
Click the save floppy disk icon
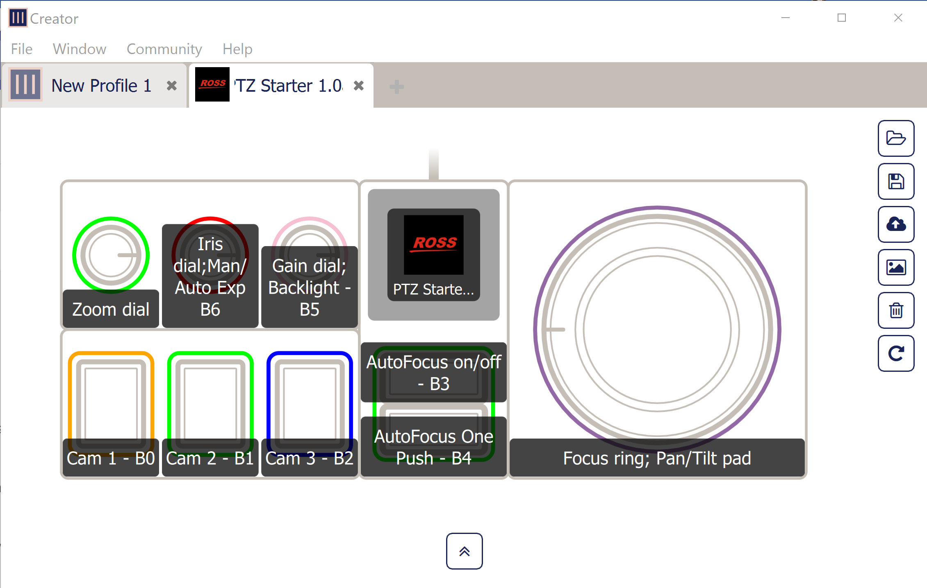point(895,181)
